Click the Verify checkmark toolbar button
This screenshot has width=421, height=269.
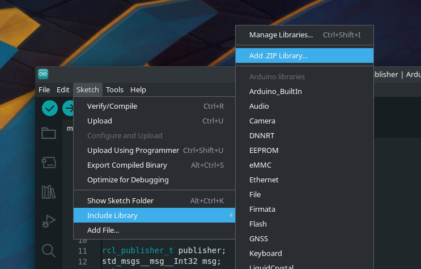[50, 108]
